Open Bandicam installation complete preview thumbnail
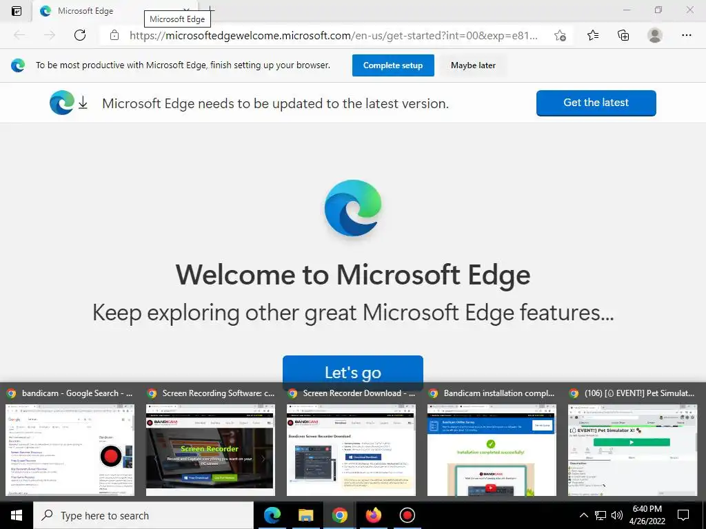 click(492, 450)
